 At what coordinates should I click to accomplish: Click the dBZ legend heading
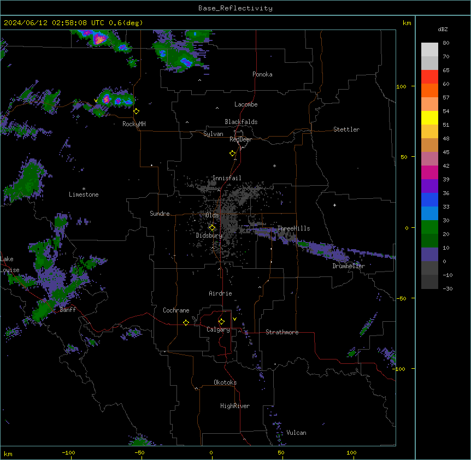[443, 29]
